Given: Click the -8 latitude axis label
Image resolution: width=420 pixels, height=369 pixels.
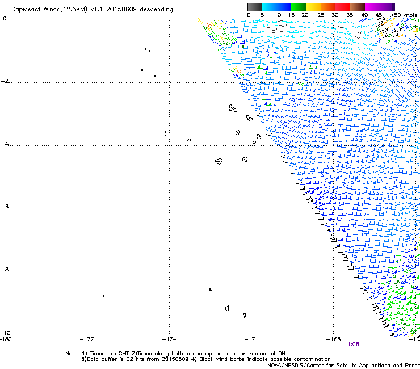Looking at the screenshot, I should tap(5, 269).
